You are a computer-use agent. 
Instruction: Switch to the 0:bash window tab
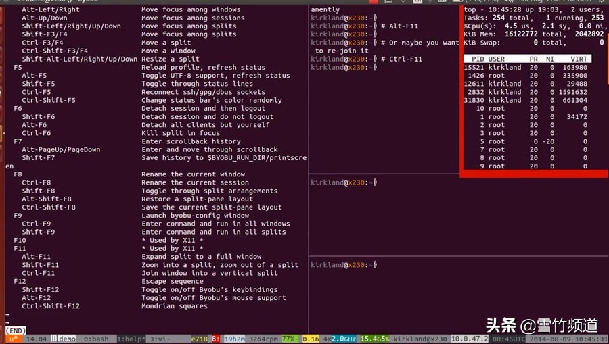[96, 339]
